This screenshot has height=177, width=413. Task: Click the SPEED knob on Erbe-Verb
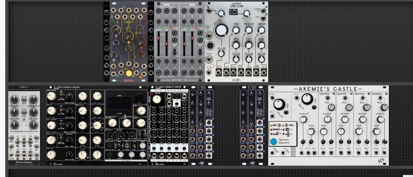[236, 30]
